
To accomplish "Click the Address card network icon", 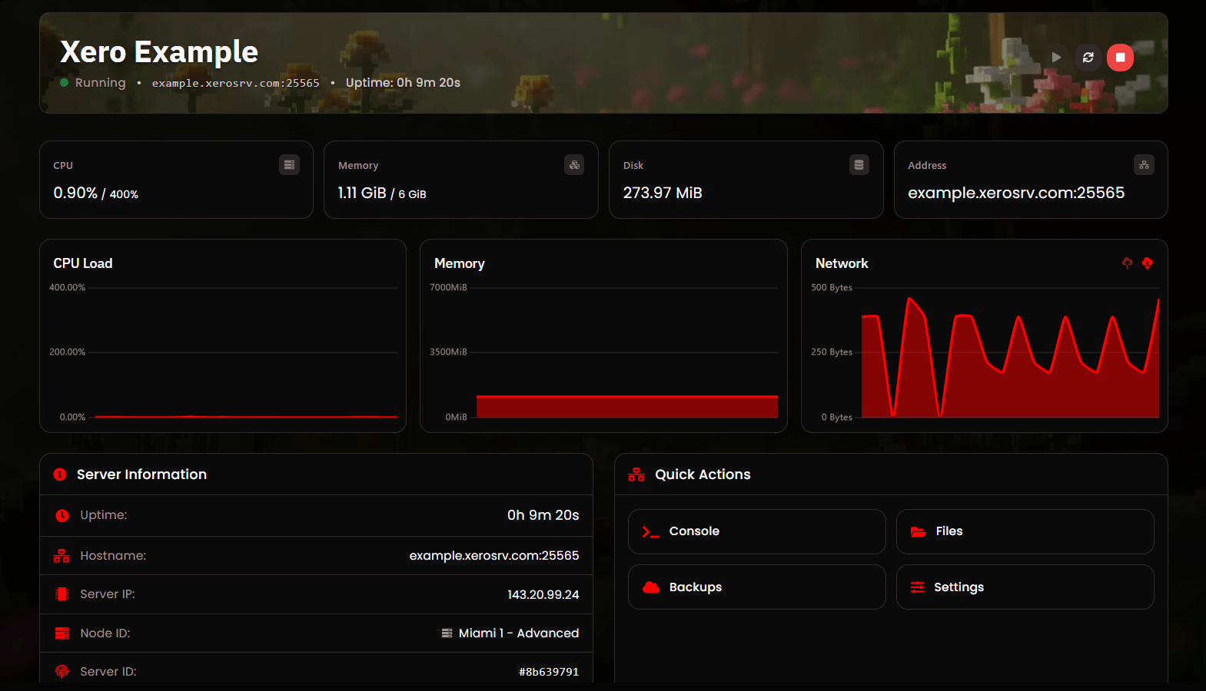I will tap(1144, 165).
